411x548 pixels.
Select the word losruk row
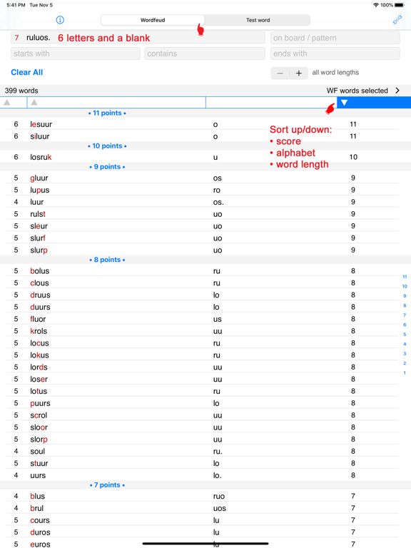click(x=202, y=157)
